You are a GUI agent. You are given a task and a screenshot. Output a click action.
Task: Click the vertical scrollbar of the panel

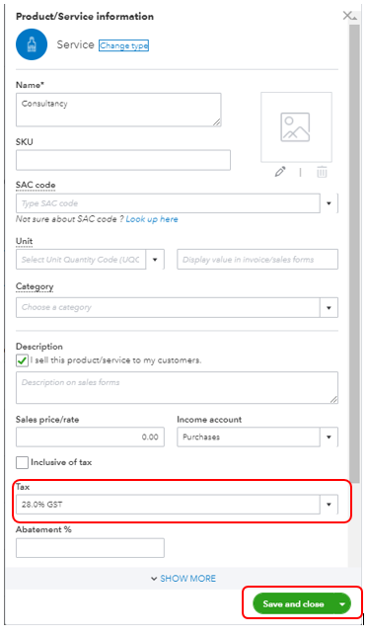[354, 254]
